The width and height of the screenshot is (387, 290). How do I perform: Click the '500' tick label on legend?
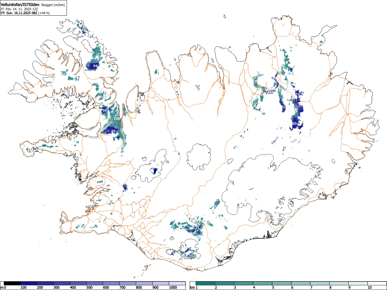click(89, 288)
